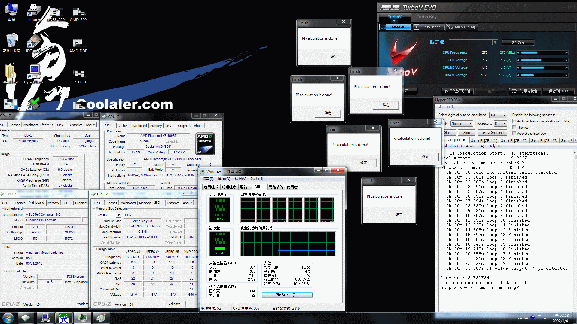The width and height of the screenshot is (577, 324).
Task: Enable the Aero Glass Interface checkbox
Action: (x=514, y=133)
